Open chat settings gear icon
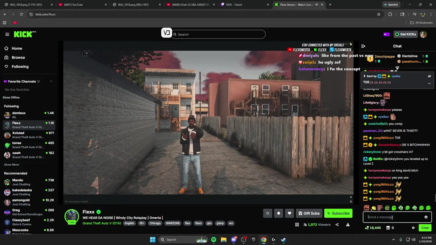Image resolution: width=436 pixels, height=245 pixels. [x=413, y=228]
